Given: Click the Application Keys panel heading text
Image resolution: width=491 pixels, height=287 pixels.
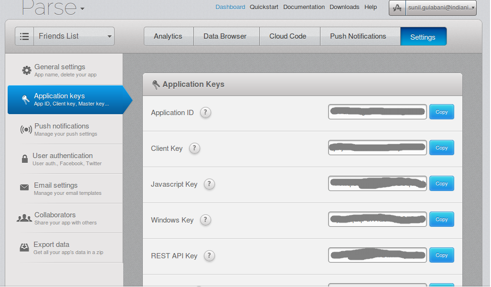Looking at the screenshot, I should (193, 84).
